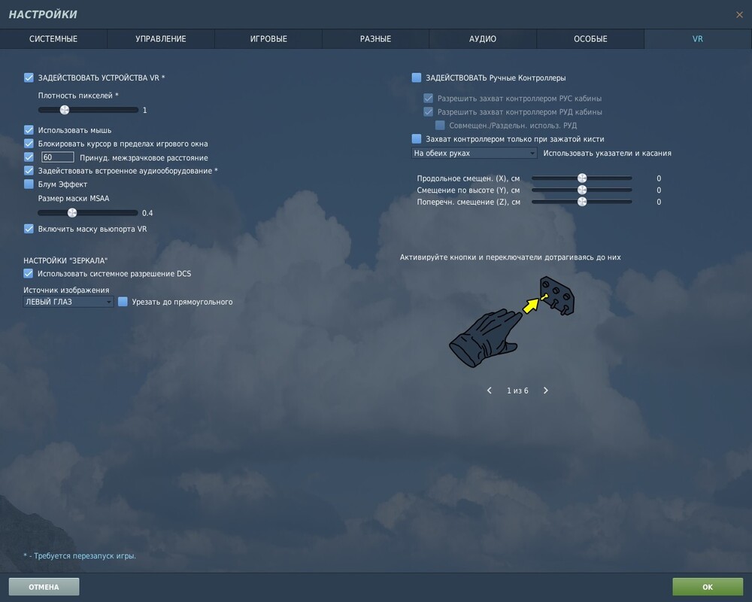Click the Источник изображения label

[66, 290]
